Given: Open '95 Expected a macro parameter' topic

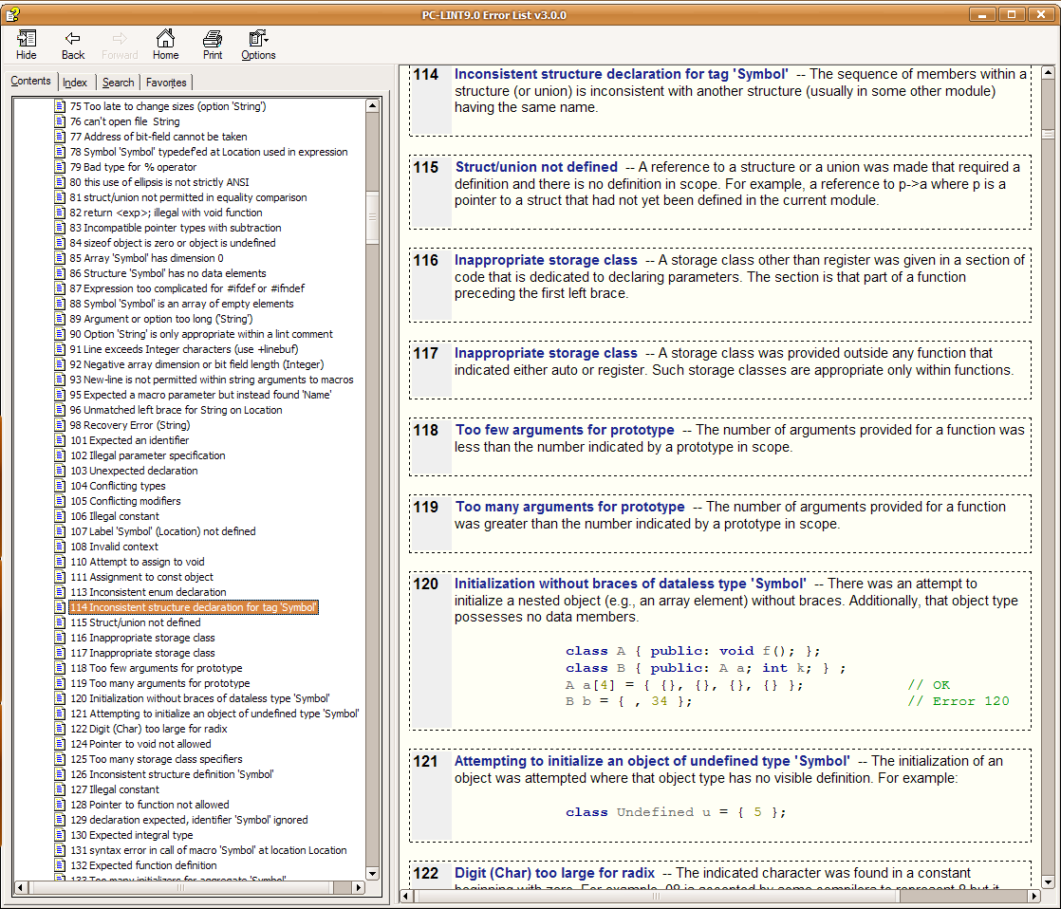Looking at the screenshot, I should 200,395.
